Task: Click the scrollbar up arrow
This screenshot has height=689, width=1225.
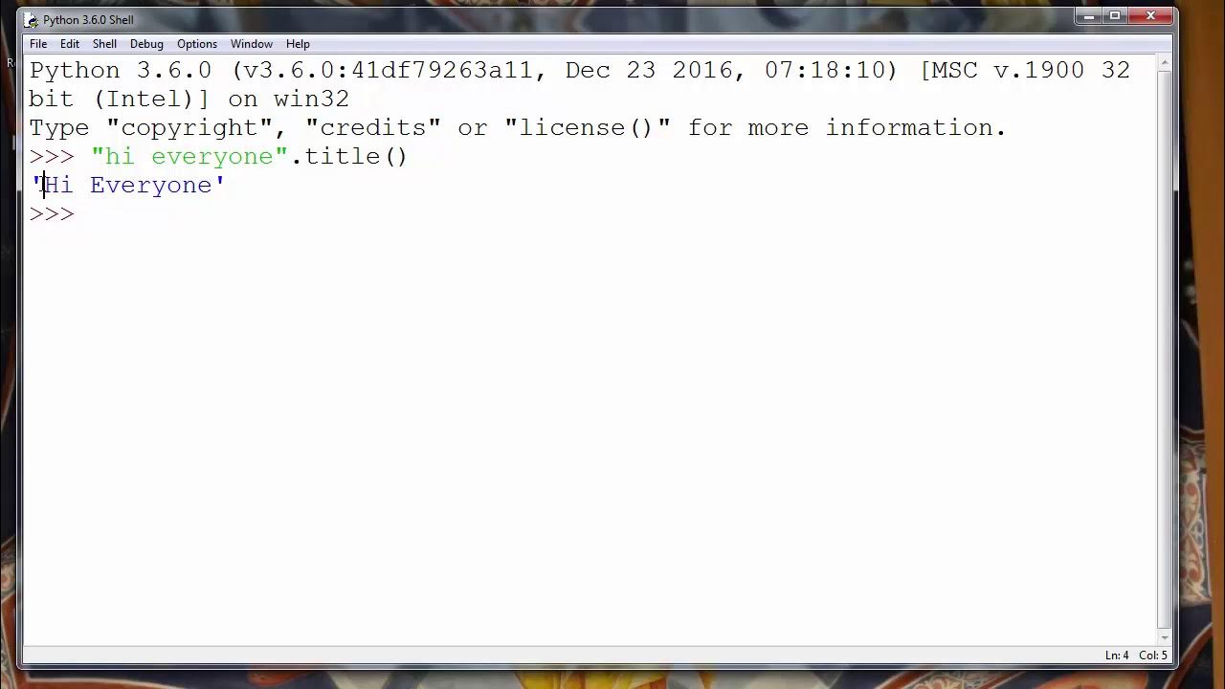Action: coord(1165,63)
